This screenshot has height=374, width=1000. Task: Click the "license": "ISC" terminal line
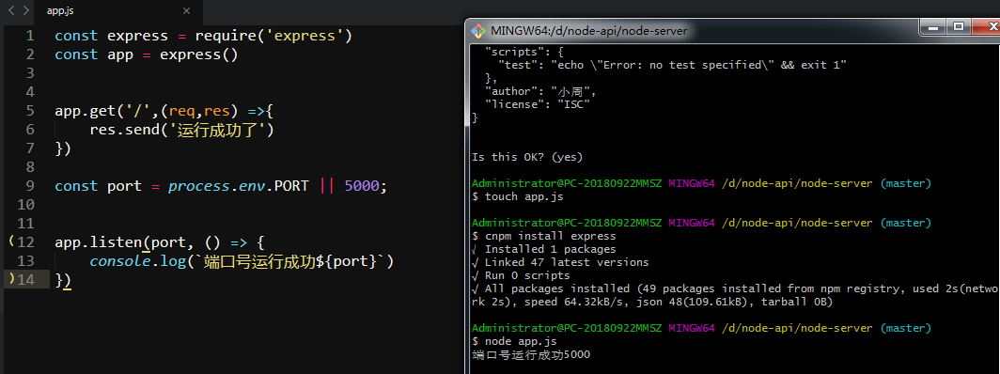537,104
